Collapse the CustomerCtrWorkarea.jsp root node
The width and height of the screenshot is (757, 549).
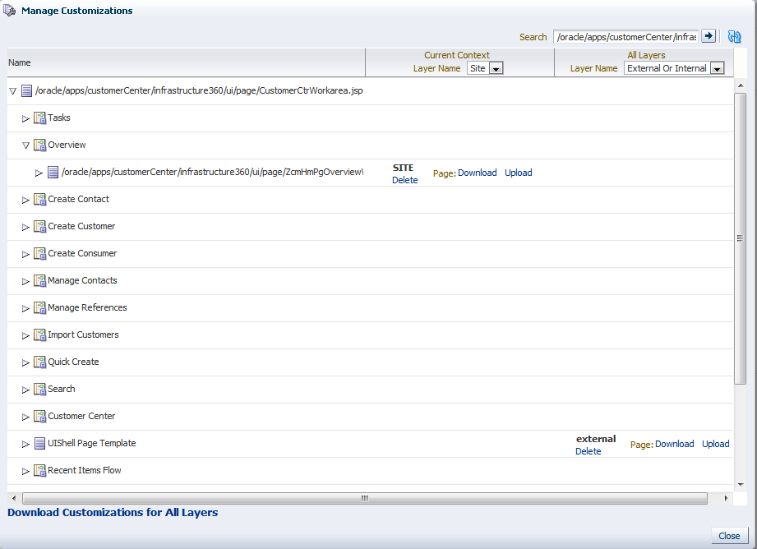coord(13,90)
